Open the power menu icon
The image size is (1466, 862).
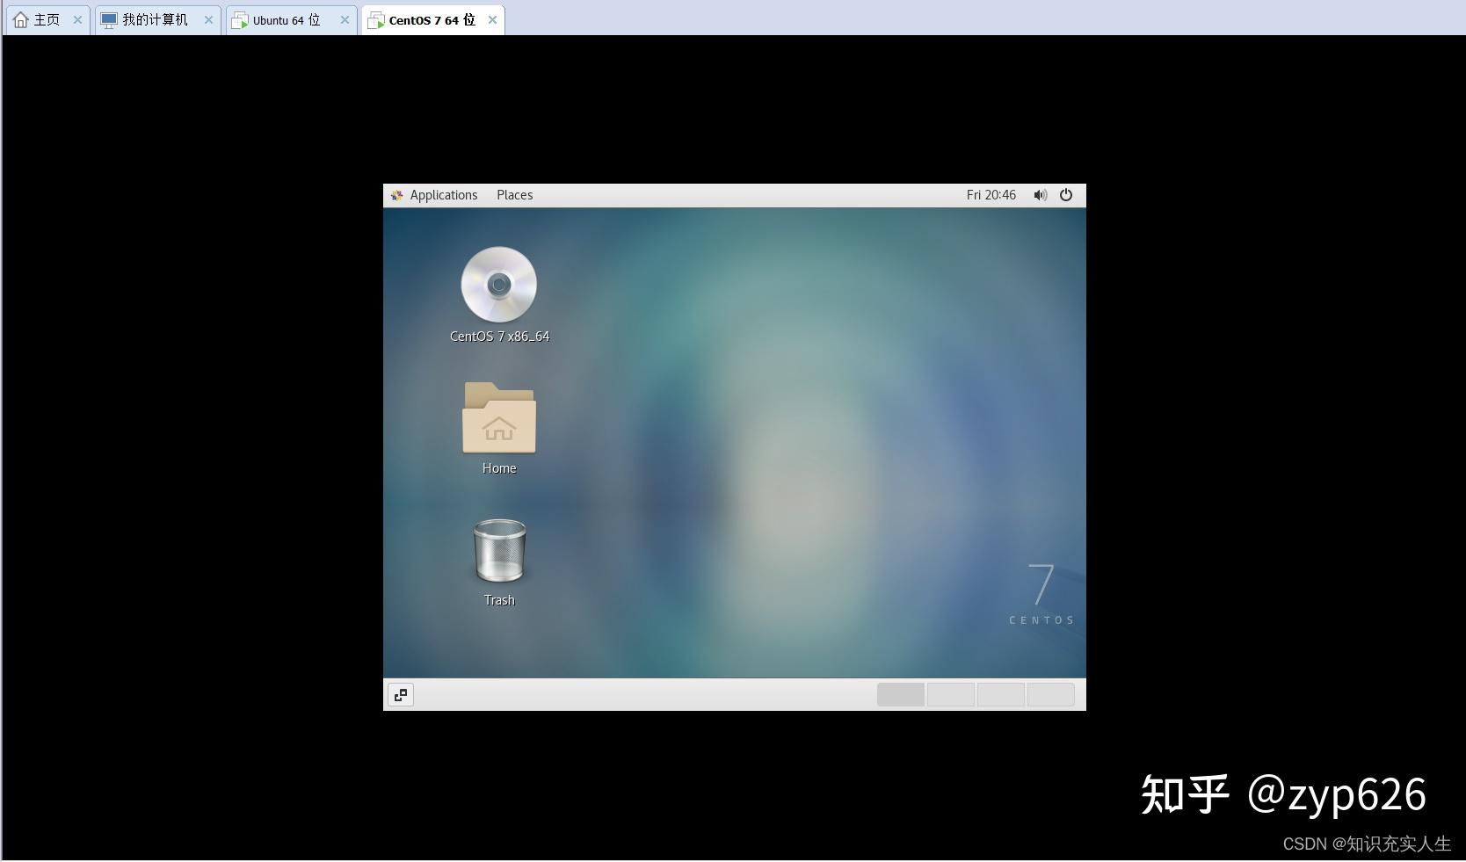(x=1066, y=195)
